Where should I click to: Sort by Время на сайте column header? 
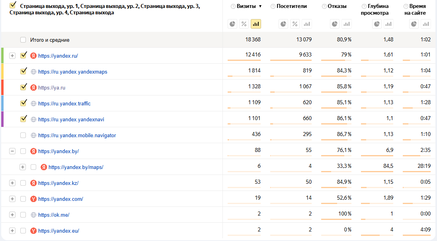415,10
